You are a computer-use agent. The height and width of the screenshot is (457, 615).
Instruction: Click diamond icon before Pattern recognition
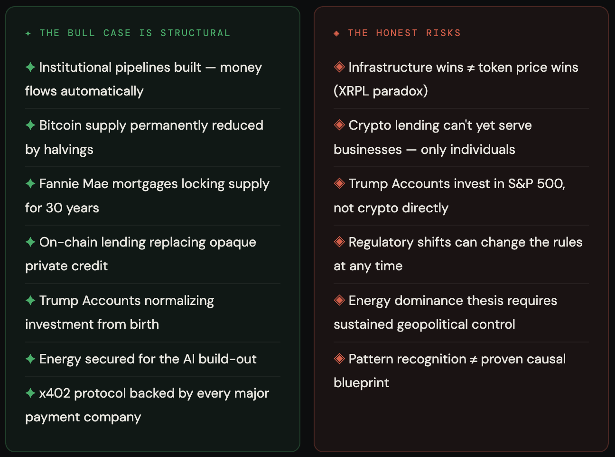339,359
